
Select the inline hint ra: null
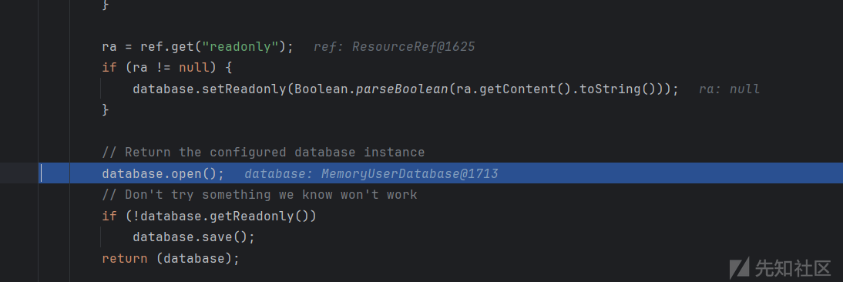click(729, 89)
